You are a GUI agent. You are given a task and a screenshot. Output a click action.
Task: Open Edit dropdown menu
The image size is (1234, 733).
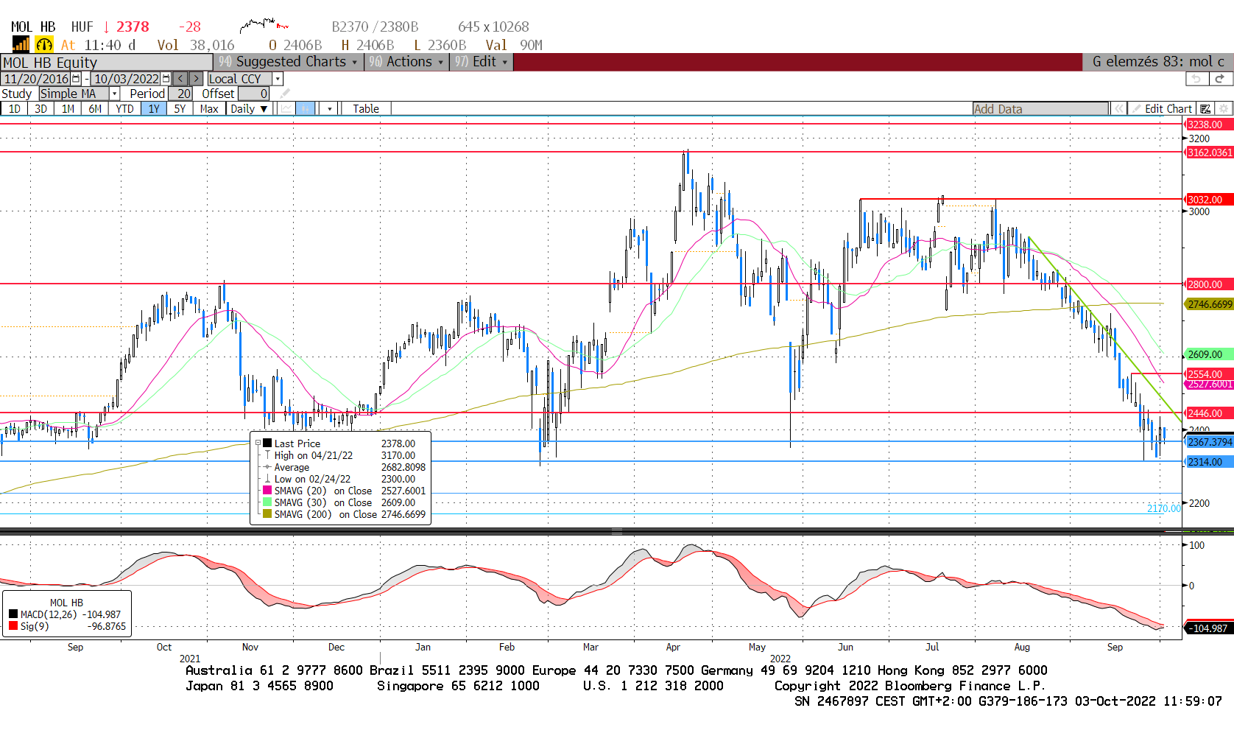(x=482, y=62)
